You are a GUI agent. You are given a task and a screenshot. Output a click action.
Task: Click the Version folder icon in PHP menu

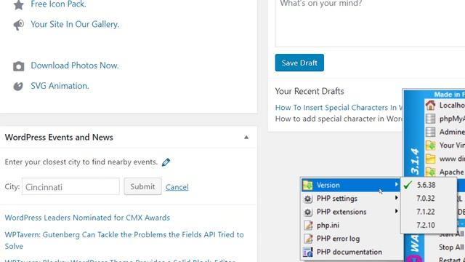308,185
